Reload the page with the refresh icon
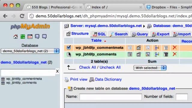The image size is (192, 108). pyautogui.click(x=22, y=16)
